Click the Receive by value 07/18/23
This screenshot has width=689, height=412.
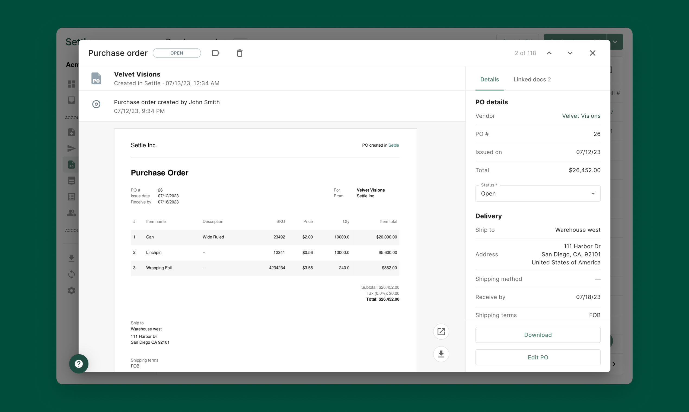coord(588,297)
